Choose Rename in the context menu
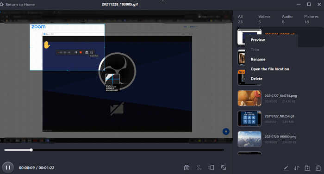 point(258,59)
